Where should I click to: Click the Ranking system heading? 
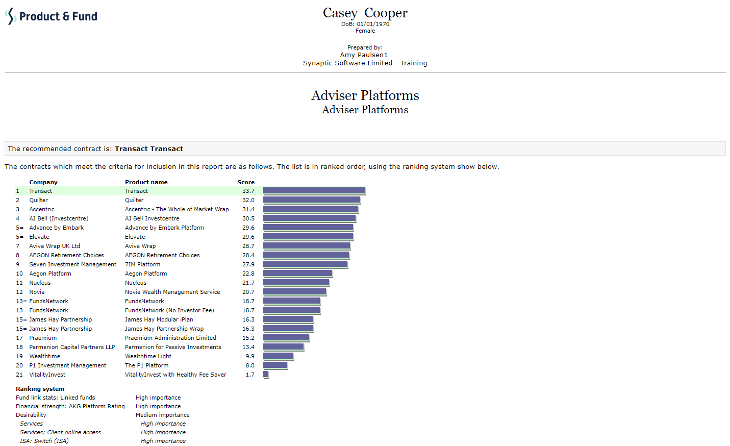click(40, 389)
